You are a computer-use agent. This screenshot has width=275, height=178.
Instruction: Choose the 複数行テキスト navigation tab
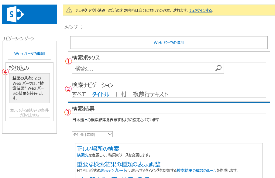(150, 94)
